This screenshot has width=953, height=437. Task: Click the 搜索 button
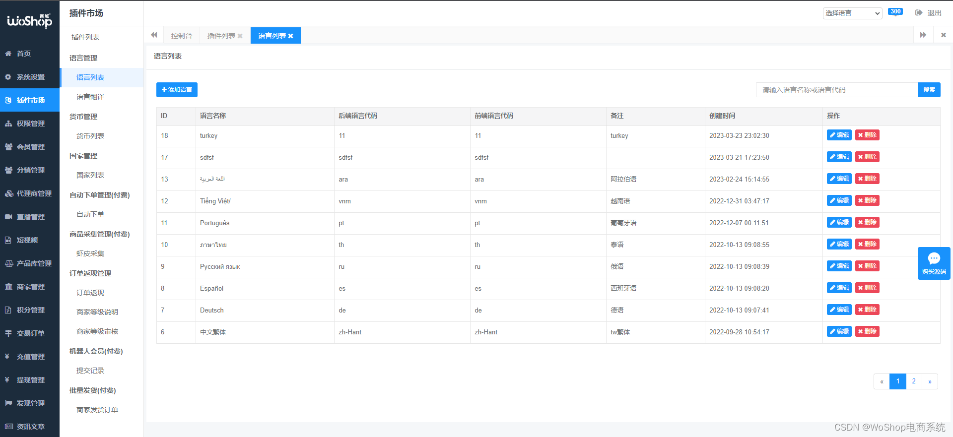click(x=929, y=90)
